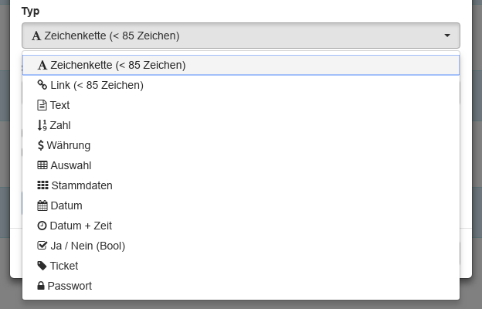Click the numeric sort icon beside Zahl
482x309 pixels.
42,125
